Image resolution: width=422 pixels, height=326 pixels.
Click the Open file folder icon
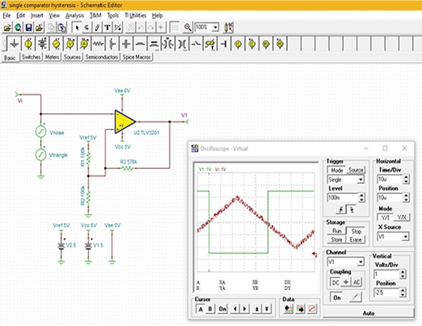pyautogui.click(x=7, y=27)
